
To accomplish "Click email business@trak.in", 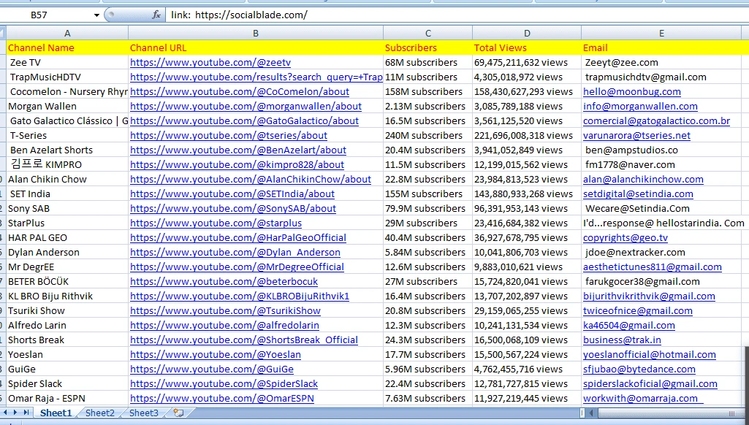I will pos(622,340).
